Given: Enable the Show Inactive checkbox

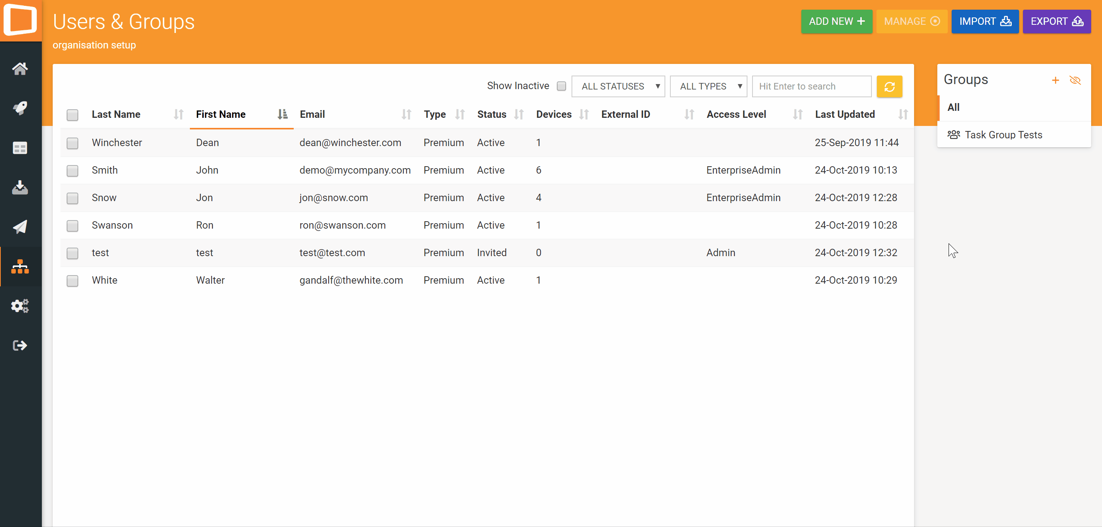Looking at the screenshot, I should 561,86.
